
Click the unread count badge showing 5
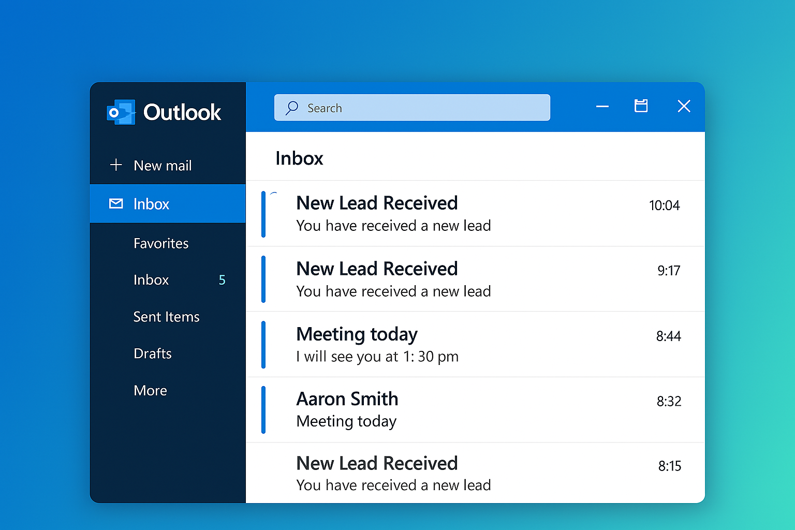(222, 280)
